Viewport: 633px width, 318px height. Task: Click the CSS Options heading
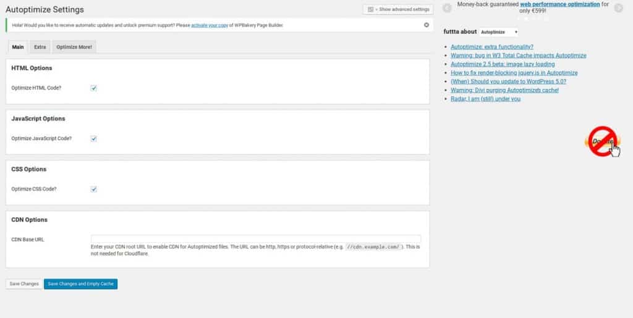point(28,169)
